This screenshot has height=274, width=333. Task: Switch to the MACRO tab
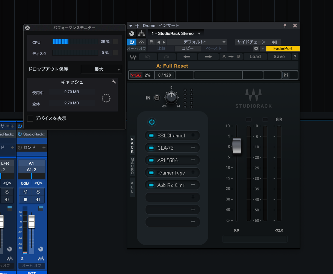point(132,166)
